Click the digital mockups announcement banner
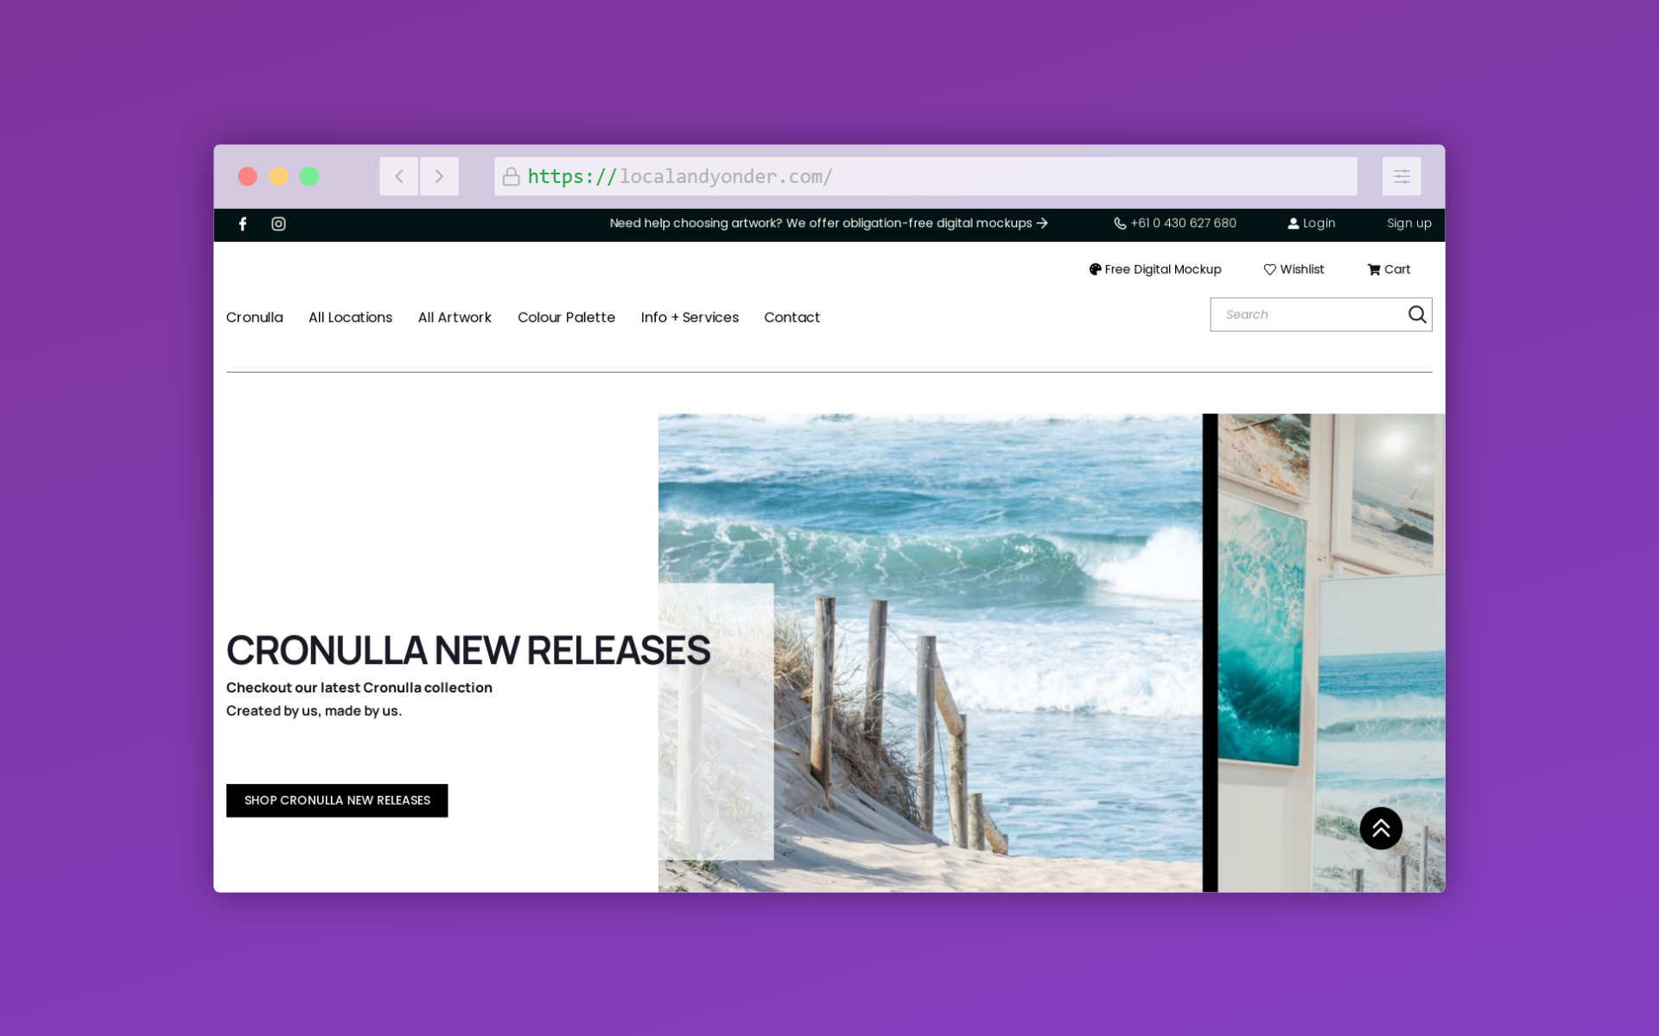This screenshot has width=1659, height=1036. [x=829, y=223]
